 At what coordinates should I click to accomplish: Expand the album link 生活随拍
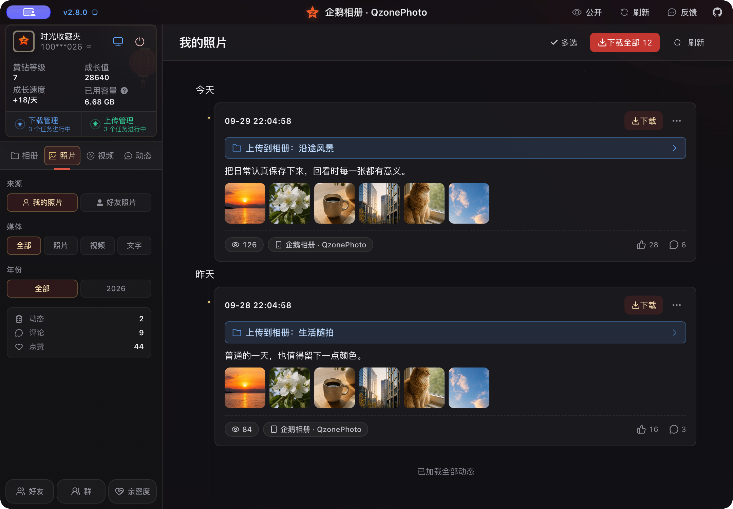point(455,333)
